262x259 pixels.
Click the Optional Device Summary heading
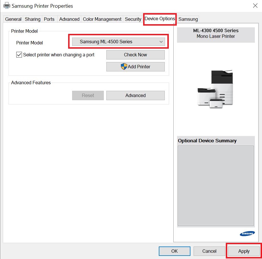207,141
